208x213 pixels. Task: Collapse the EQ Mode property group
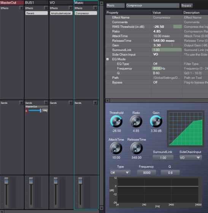pos(107,59)
